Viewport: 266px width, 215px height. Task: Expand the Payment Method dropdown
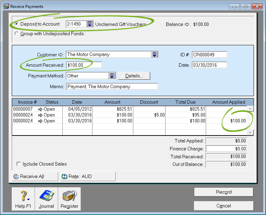(112, 76)
